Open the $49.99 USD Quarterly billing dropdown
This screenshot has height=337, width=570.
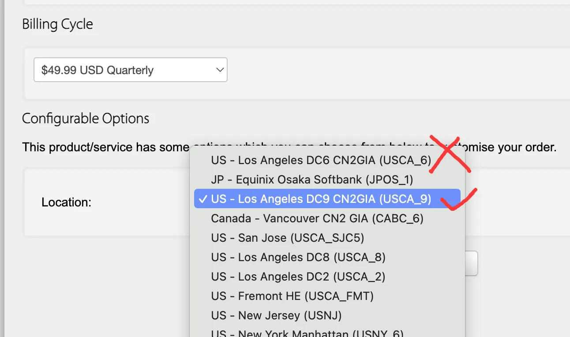131,70
